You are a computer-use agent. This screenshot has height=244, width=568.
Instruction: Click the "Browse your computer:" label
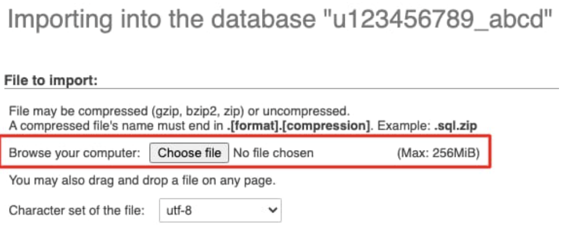75,153
